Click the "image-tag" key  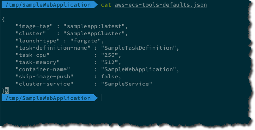(x=34, y=26)
